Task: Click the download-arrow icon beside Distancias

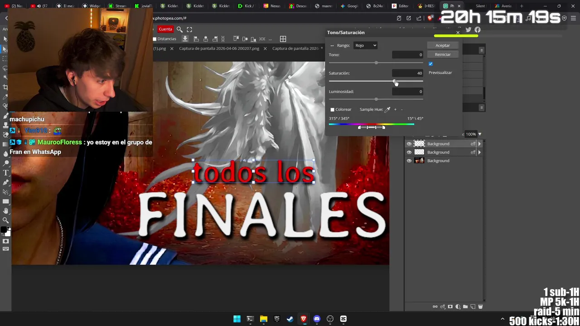Action: point(185,39)
